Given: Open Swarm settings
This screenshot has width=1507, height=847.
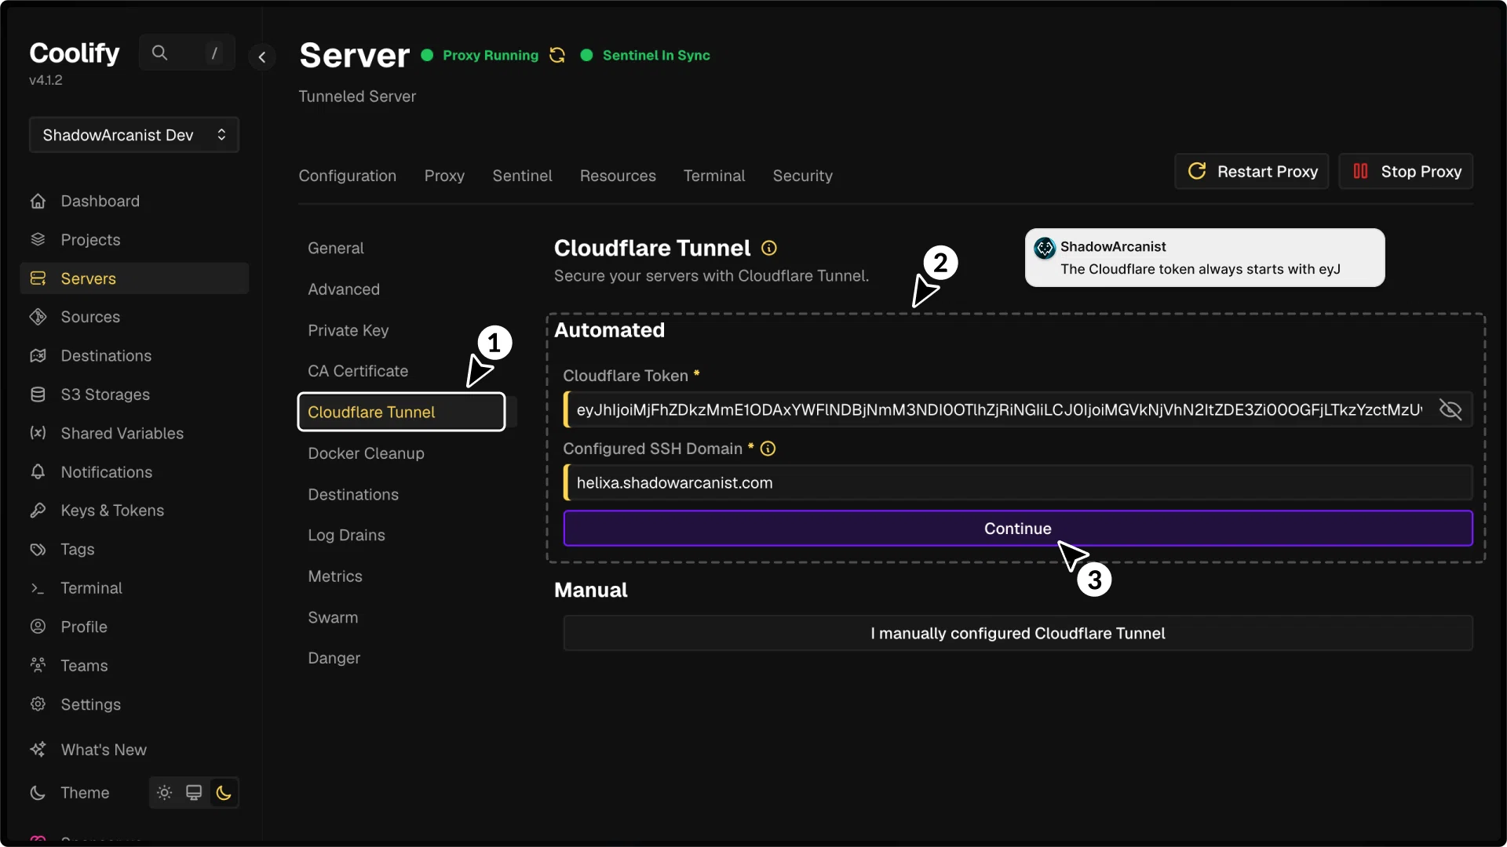Looking at the screenshot, I should point(333,617).
